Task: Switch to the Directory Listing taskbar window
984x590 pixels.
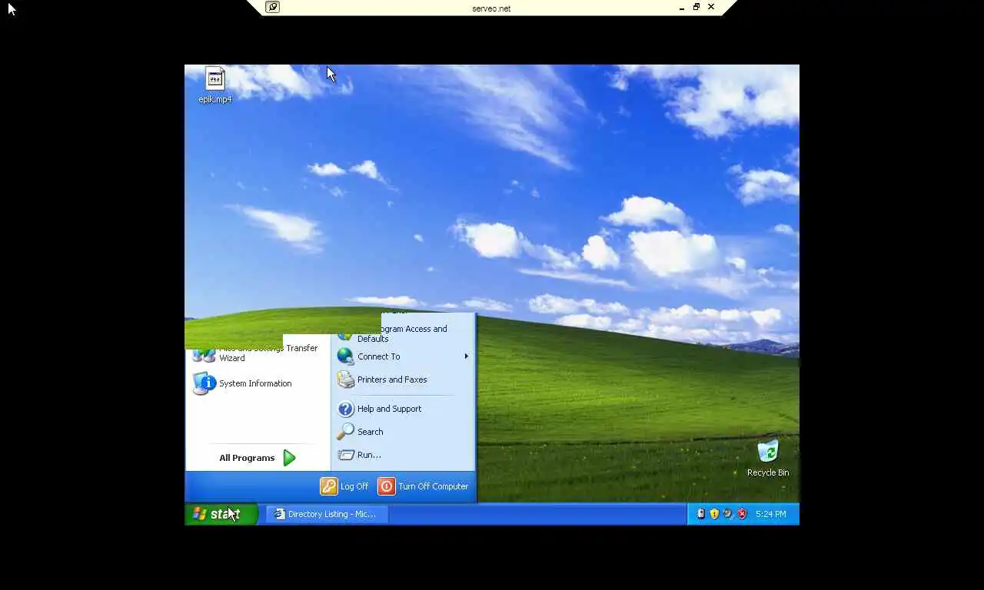Action: [x=327, y=514]
